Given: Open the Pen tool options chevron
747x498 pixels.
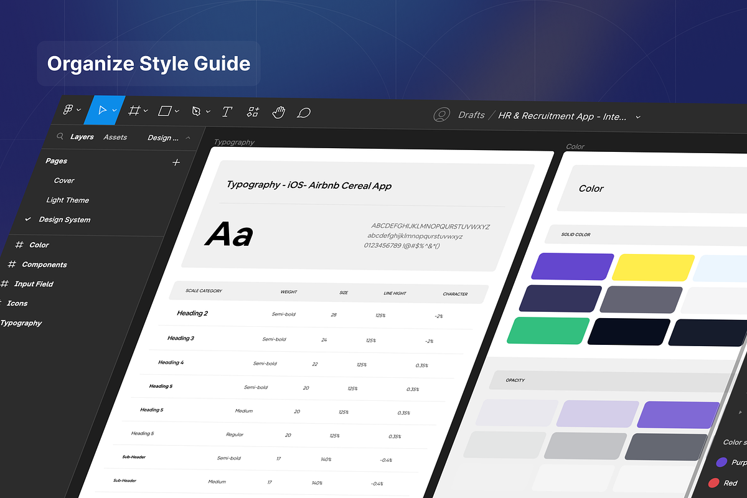Looking at the screenshot, I should tap(208, 111).
